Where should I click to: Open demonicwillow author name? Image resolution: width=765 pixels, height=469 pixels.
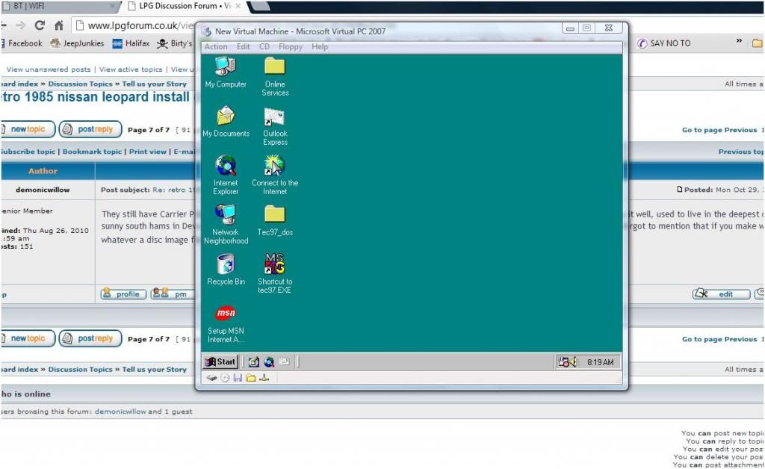pos(43,190)
